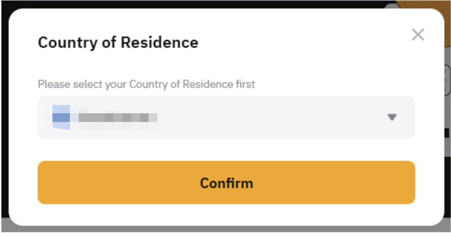
Task: Expand the country dropdown arrow
Action: [x=392, y=117]
